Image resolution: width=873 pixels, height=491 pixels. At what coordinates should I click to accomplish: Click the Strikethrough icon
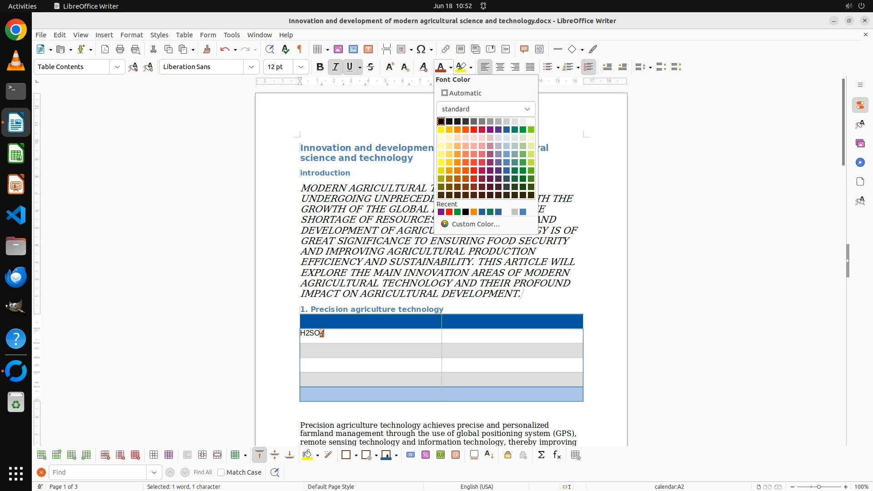point(371,67)
